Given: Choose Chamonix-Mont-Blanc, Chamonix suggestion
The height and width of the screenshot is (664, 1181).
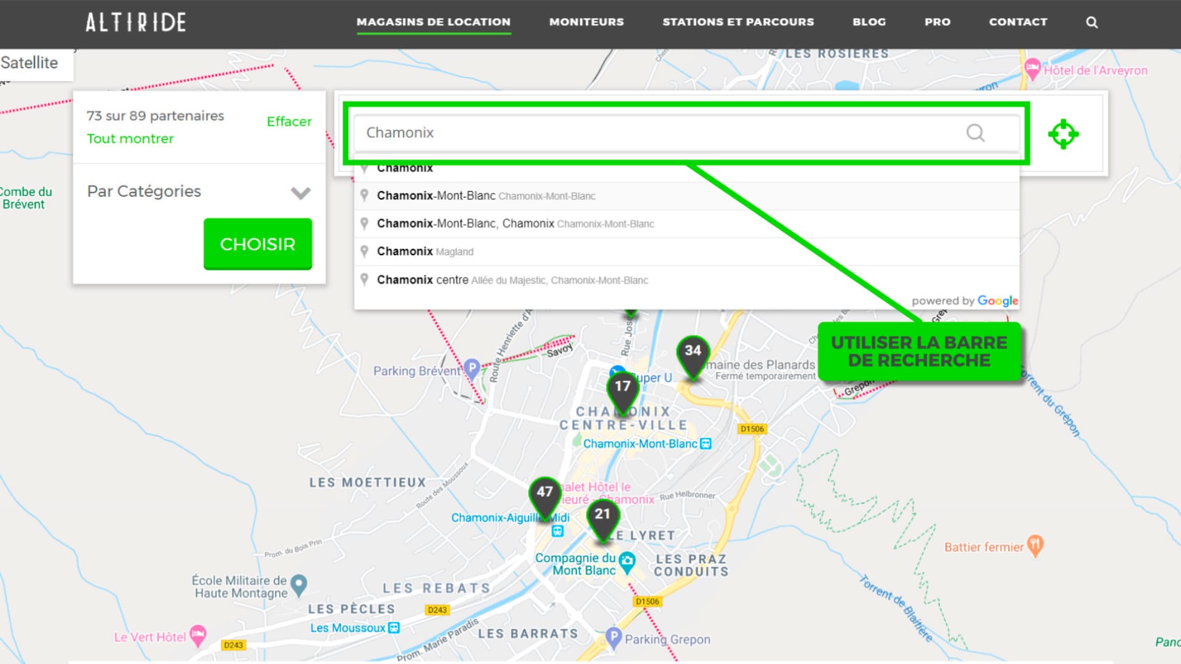Looking at the screenshot, I should point(686,224).
